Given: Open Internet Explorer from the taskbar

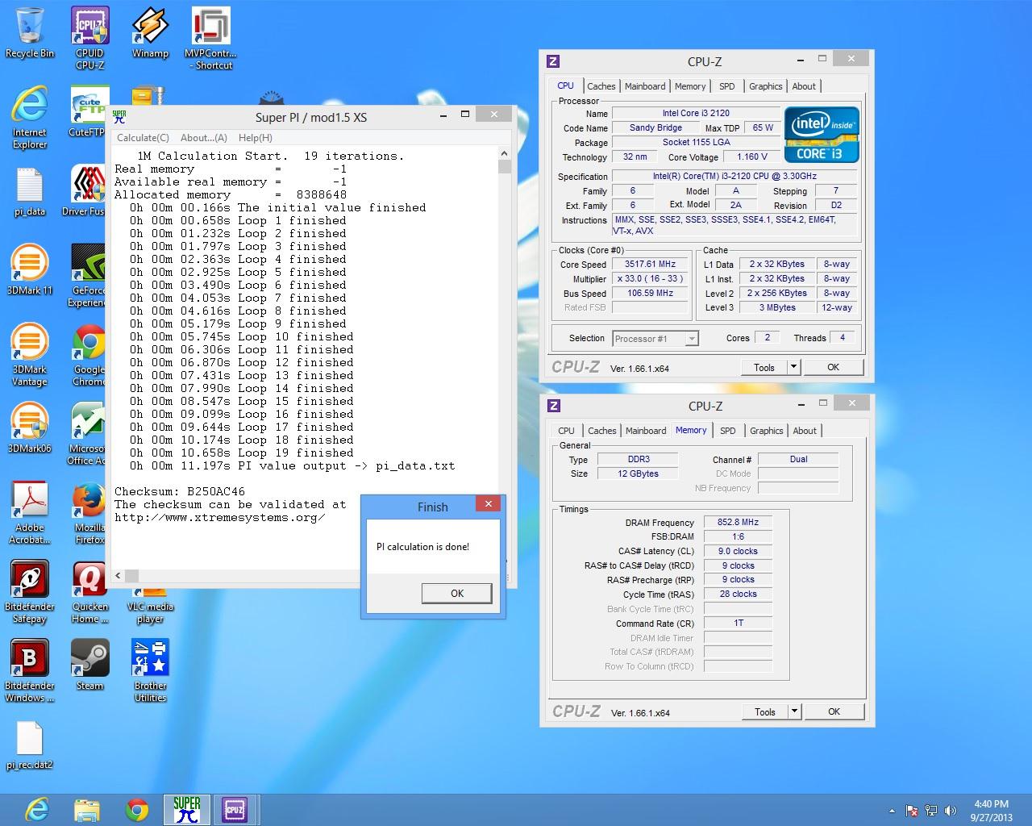Looking at the screenshot, I should point(36,809).
